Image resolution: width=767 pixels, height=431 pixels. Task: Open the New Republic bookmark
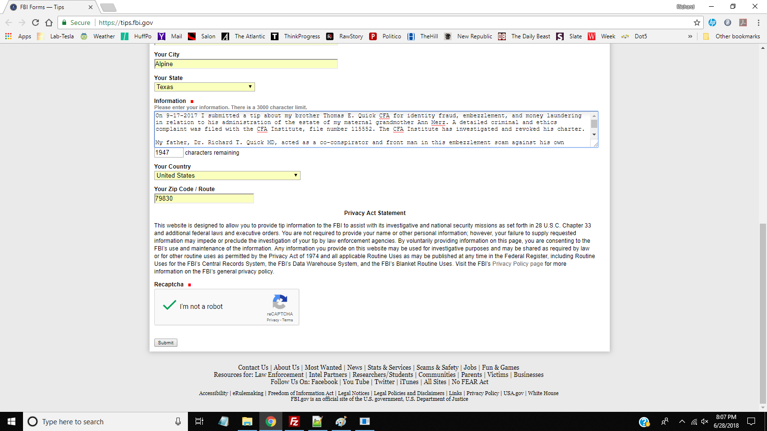pos(468,36)
